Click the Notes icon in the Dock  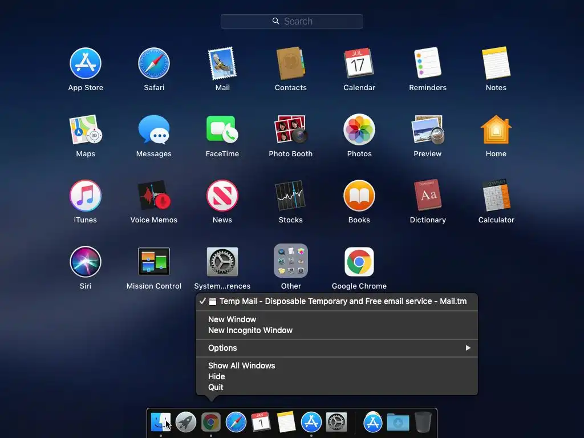tap(286, 422)
